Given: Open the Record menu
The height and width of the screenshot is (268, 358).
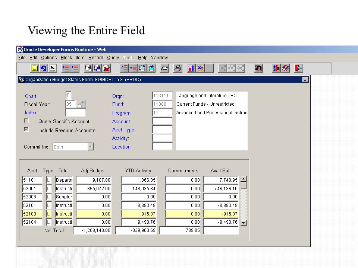Looking at the screenshot, I should [x=96, y=58].
